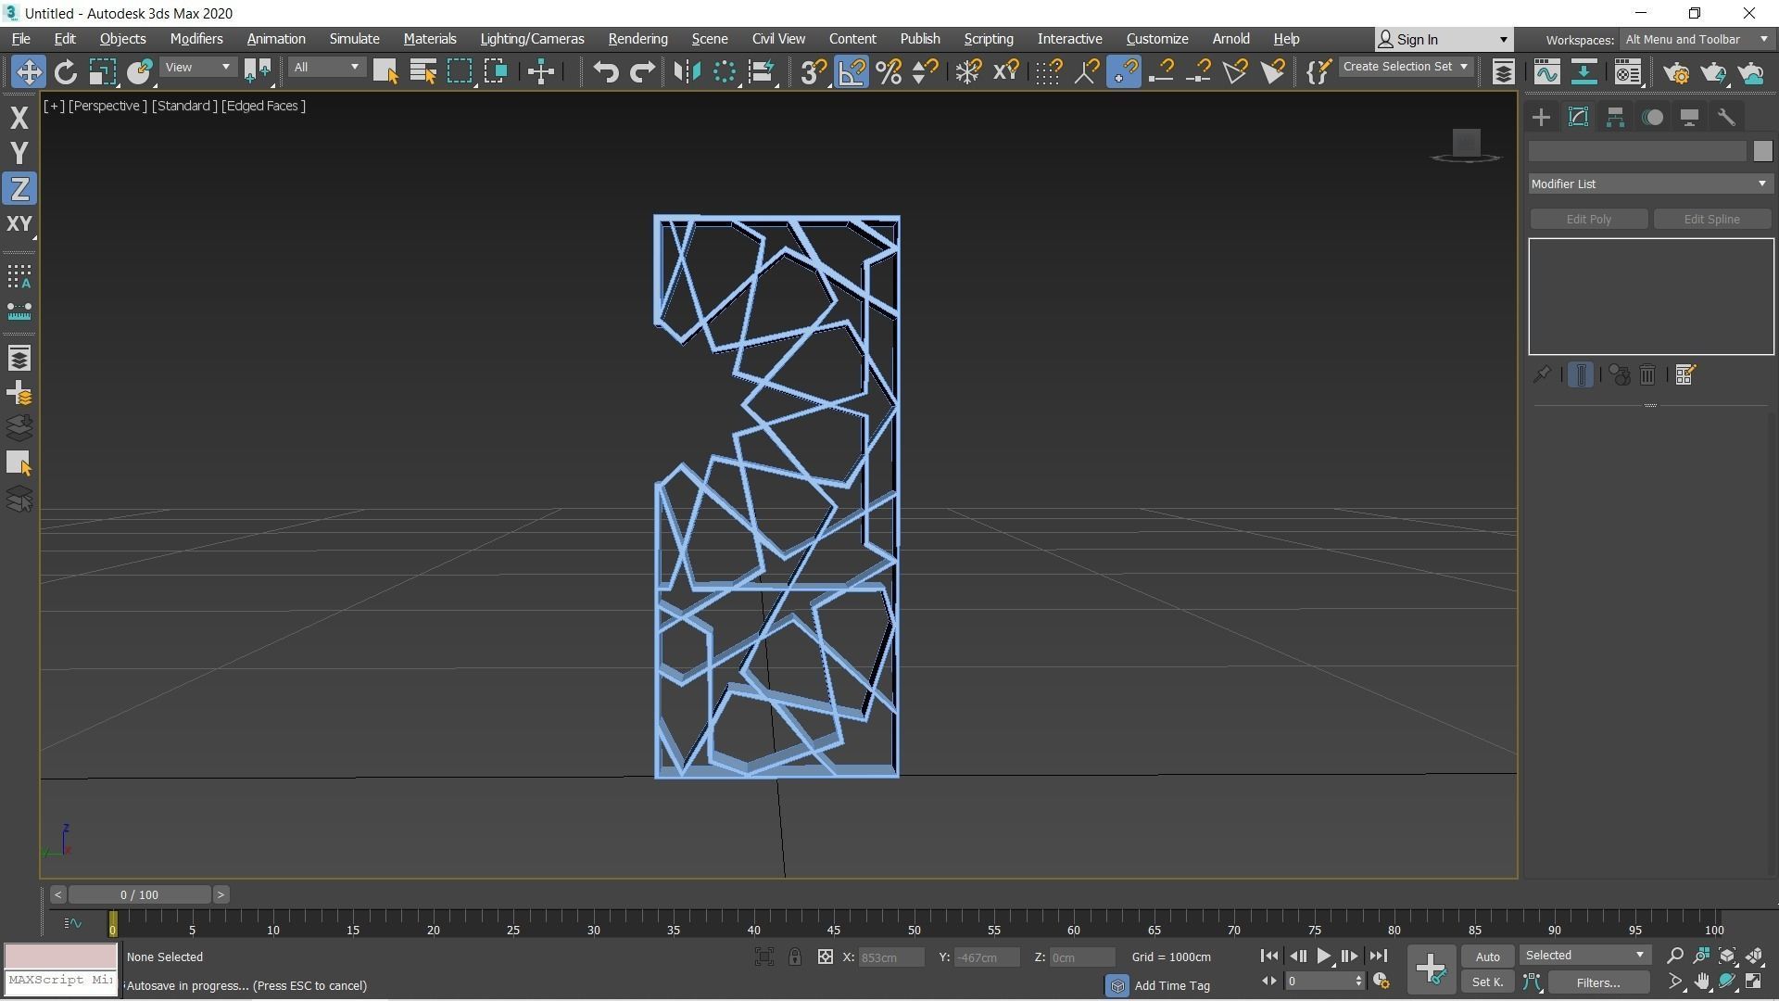Click Add Time Tag
The height and width of the screenshot is (1001, 1779).
pos(1172,985)
